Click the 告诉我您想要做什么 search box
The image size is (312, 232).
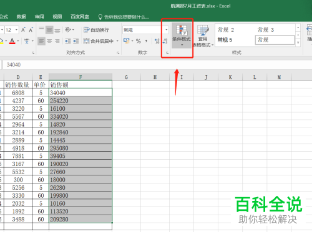(x=124, y=17)
